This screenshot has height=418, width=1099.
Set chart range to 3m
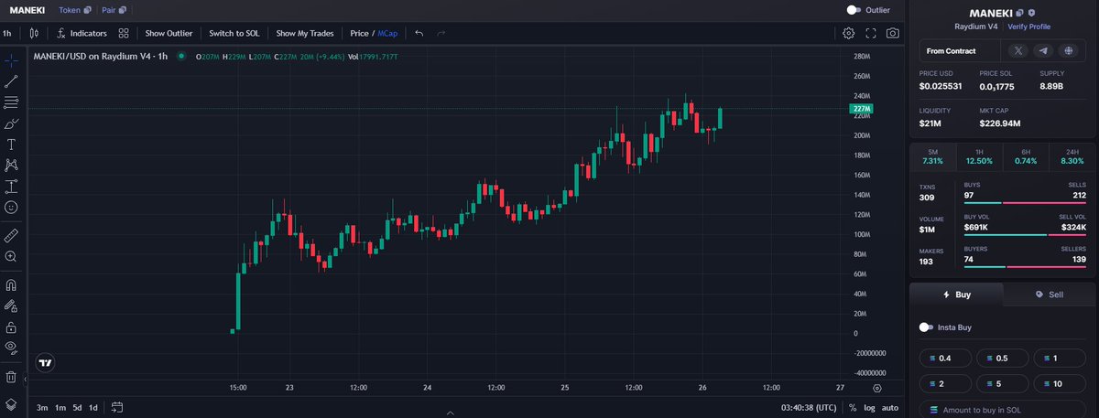point(42,407)
